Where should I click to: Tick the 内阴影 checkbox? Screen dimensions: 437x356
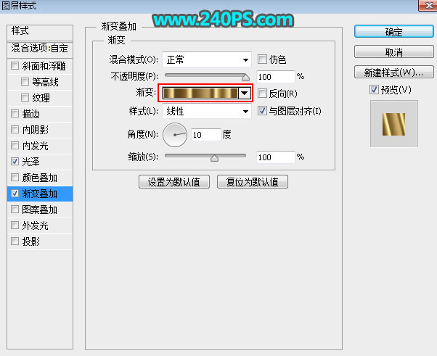(x=15, y=130)
